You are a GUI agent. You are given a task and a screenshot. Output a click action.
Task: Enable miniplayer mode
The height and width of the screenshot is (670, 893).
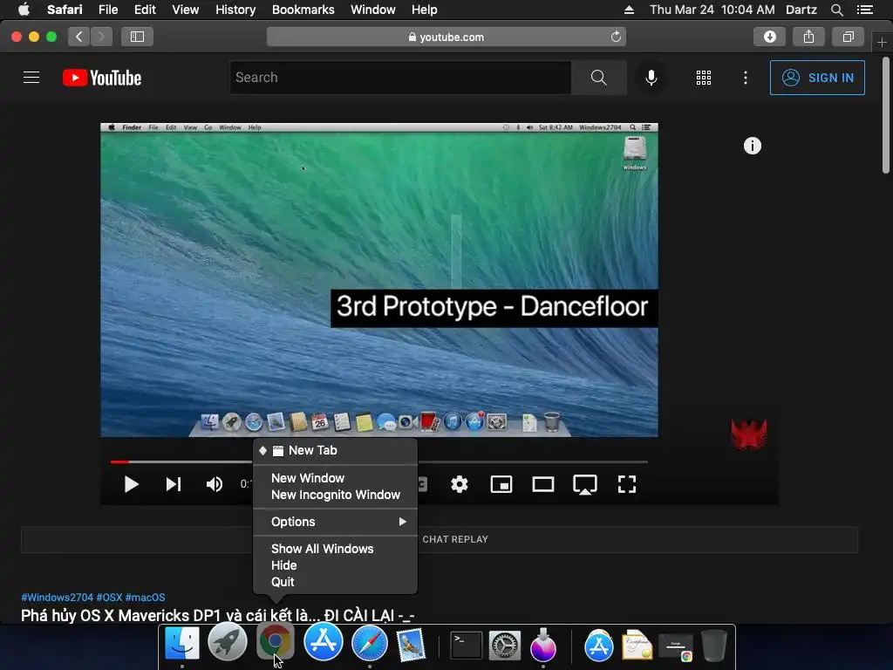point(501,484)
